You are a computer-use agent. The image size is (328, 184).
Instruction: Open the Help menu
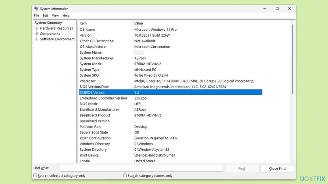pos(66,16)
